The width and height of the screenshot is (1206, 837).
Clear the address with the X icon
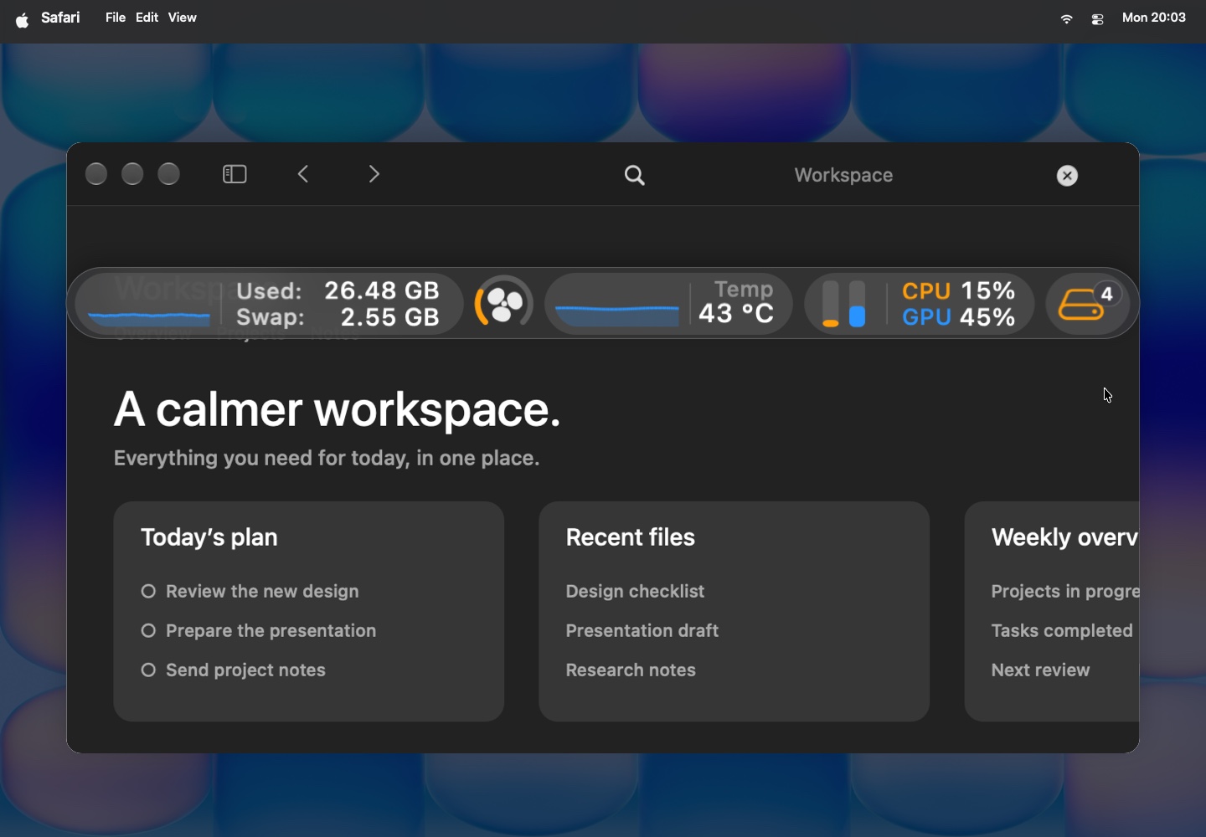[1067, 176]
